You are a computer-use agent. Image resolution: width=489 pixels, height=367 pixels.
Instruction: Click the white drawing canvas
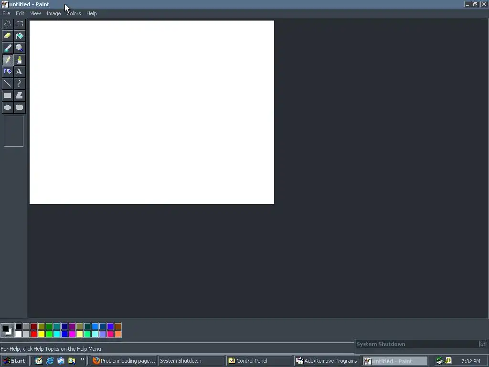[x=152, y=112]
